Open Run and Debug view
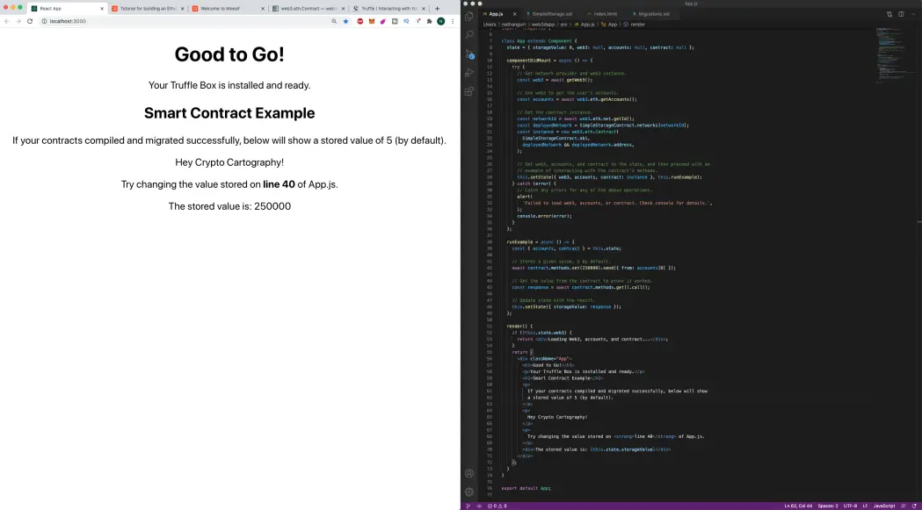This screenshot has width=922, height=510. pyautogui.click(x=469, y=73)
